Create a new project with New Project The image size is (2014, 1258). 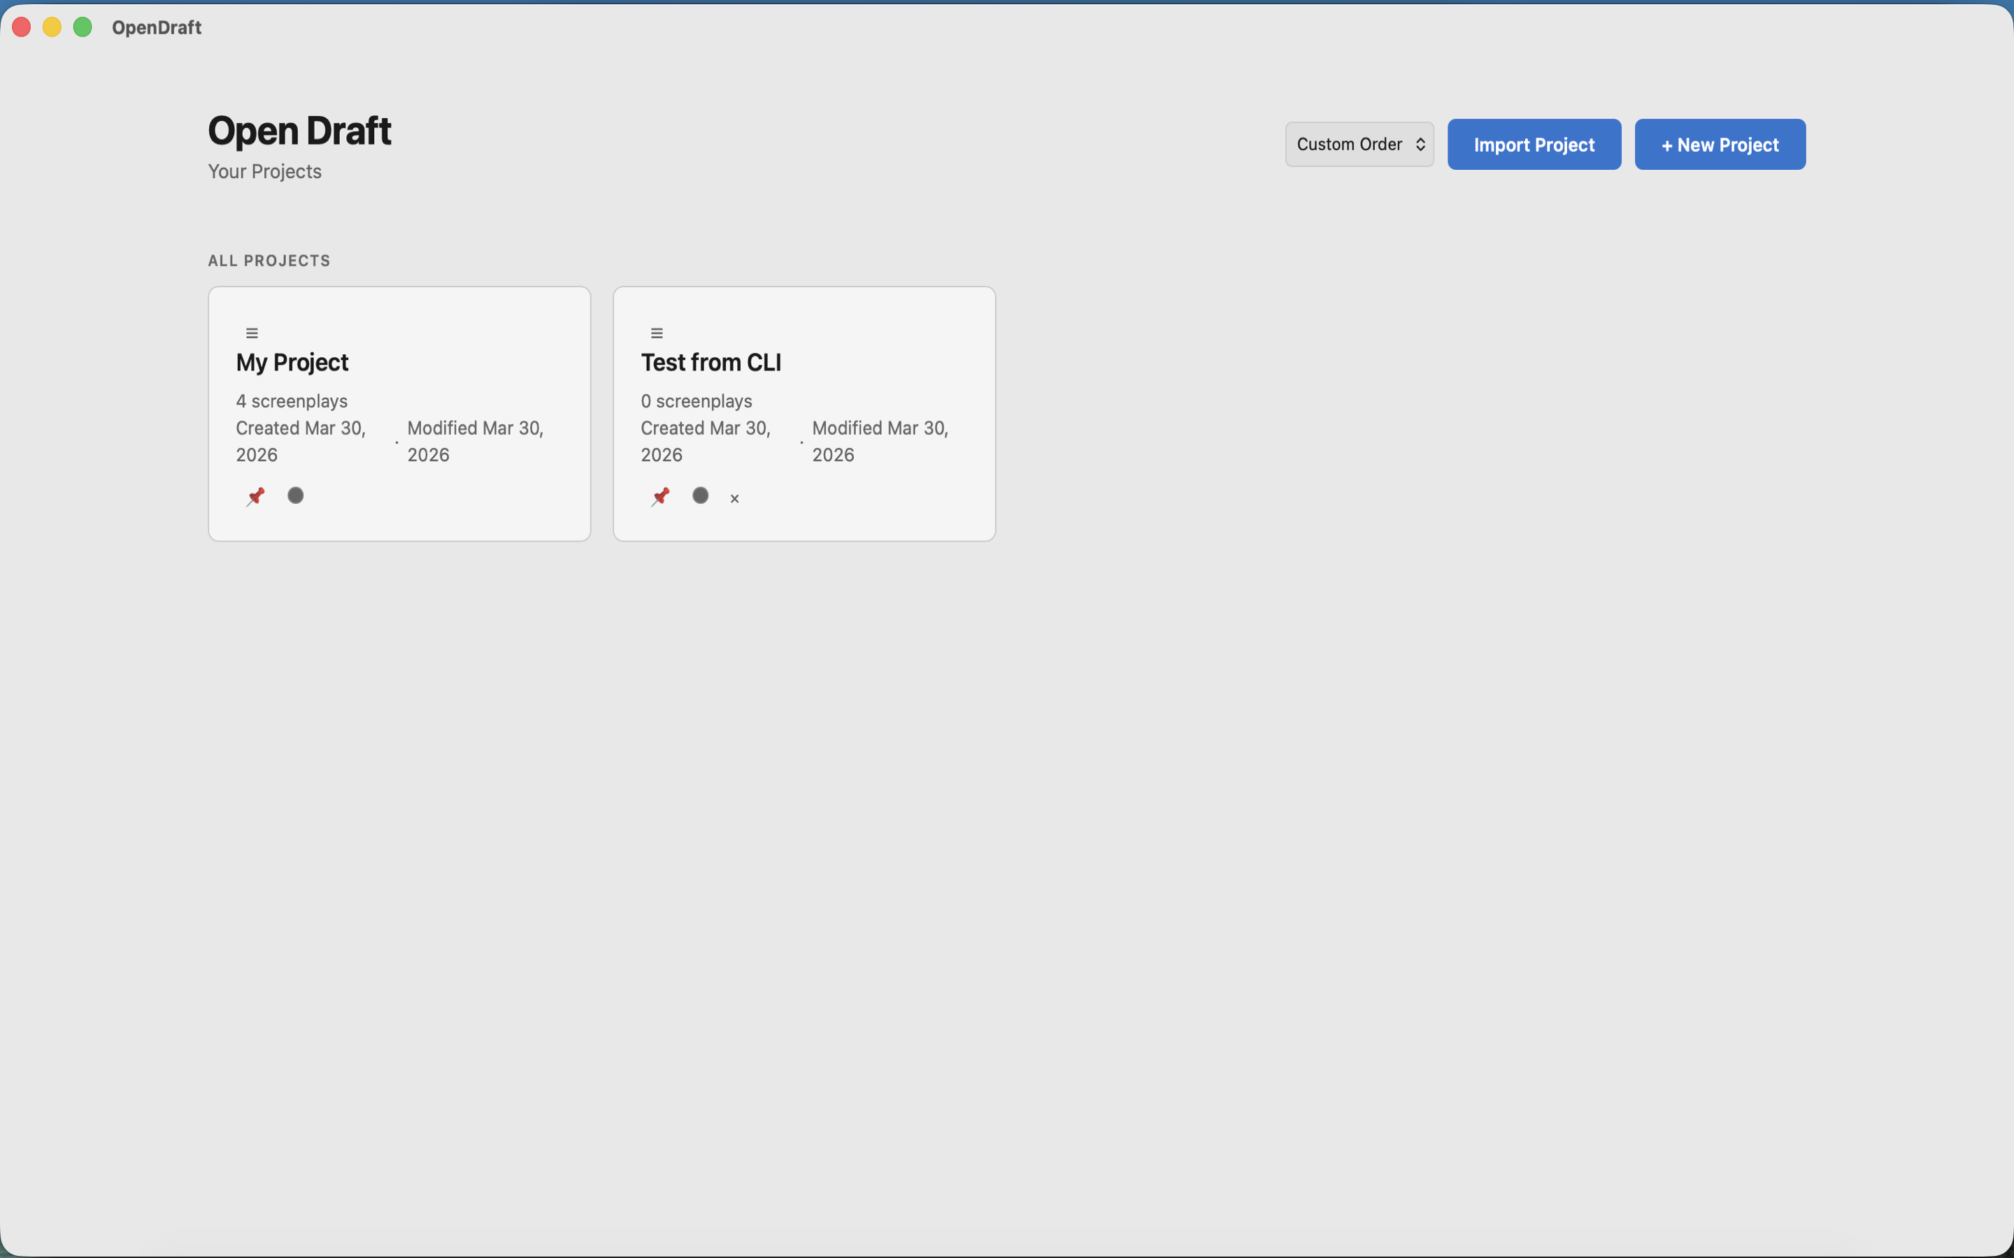(x=1719, y=144)
